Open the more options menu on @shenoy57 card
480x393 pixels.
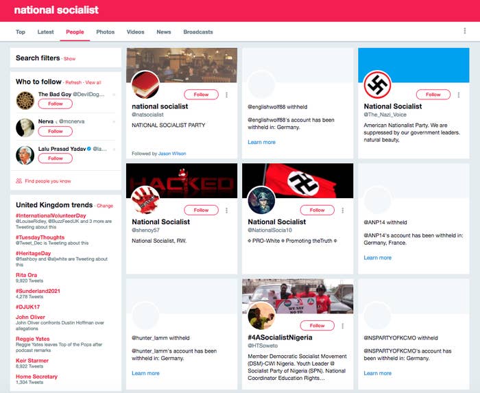[x=227, y=210]
